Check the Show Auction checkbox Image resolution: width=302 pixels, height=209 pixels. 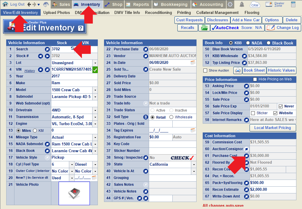(x=205, y=71)
